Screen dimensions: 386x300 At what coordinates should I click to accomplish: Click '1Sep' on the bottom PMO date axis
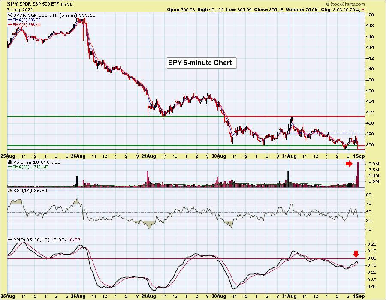pyautogui.click(x=359, y=296)
